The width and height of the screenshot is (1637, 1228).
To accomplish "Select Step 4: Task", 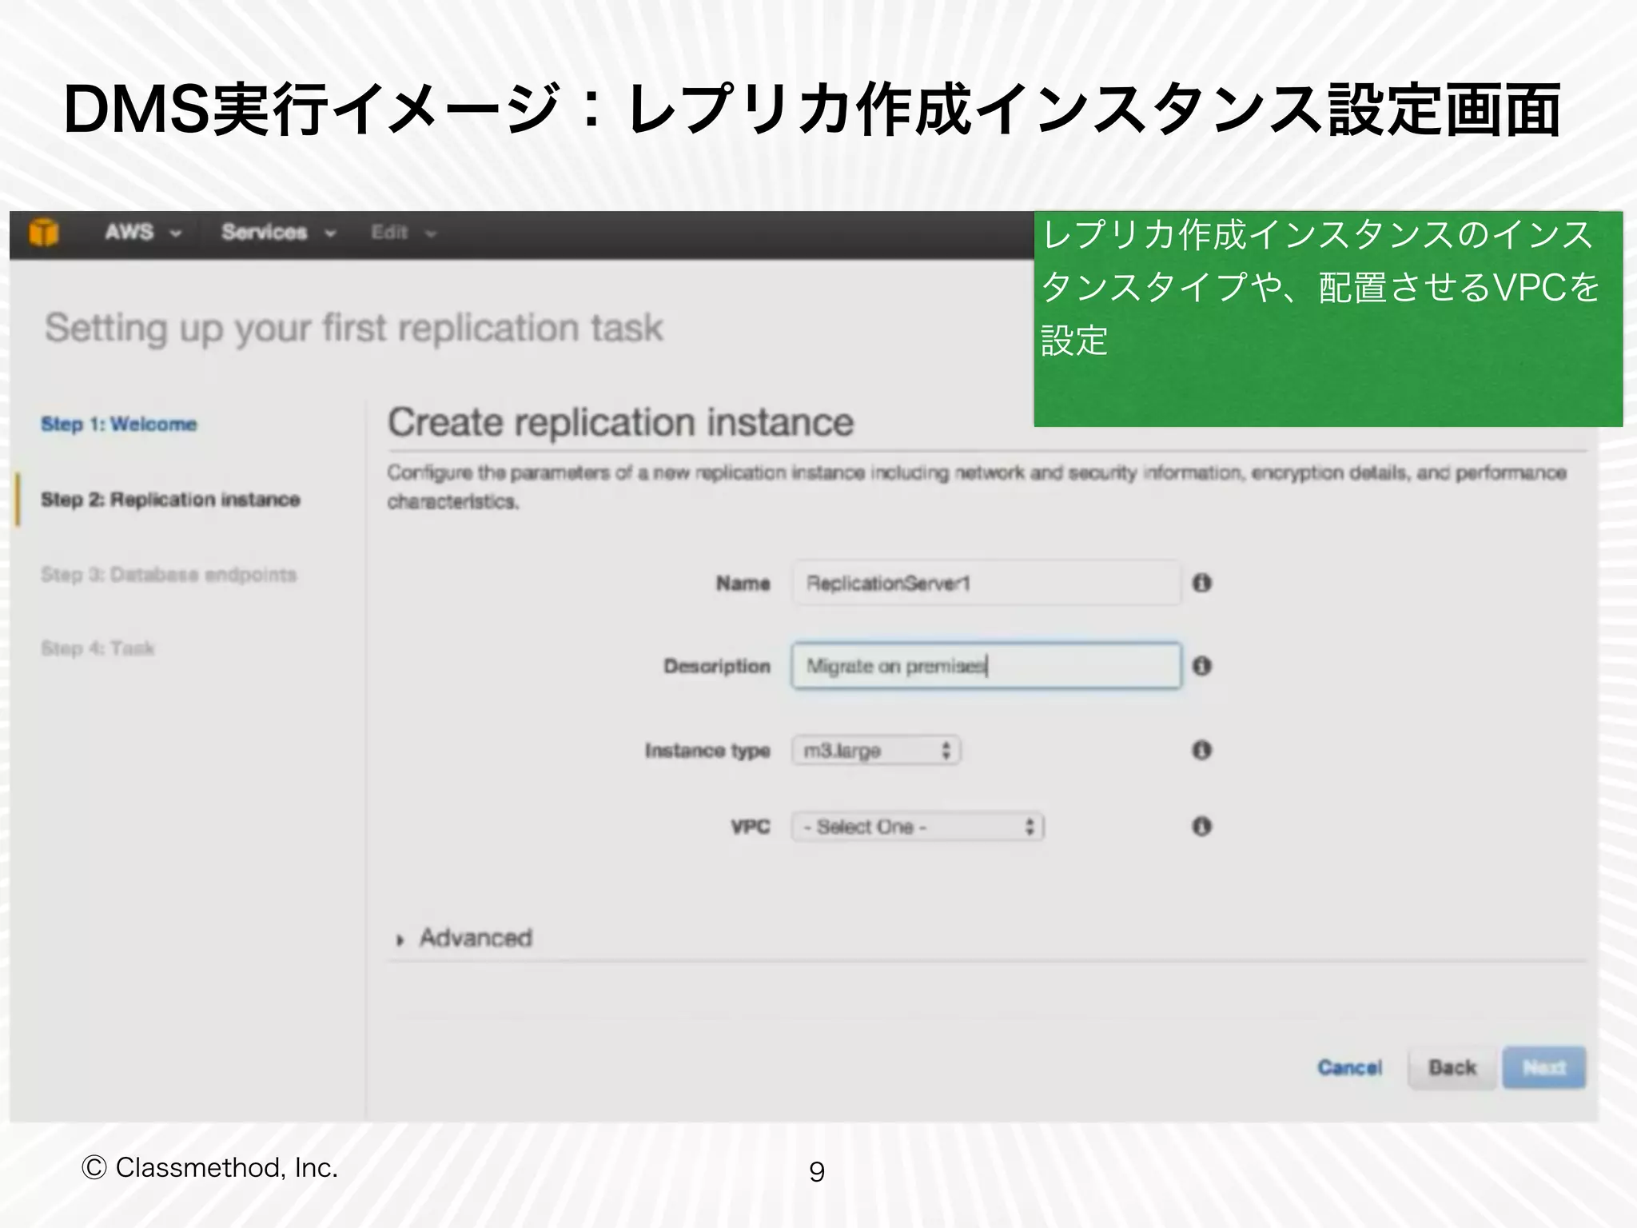I will coord(98,648).
